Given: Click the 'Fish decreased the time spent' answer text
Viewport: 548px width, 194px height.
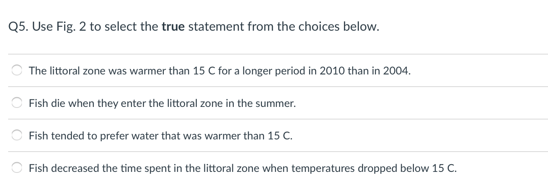Looking at the screenshot, I should coord(243,168).
